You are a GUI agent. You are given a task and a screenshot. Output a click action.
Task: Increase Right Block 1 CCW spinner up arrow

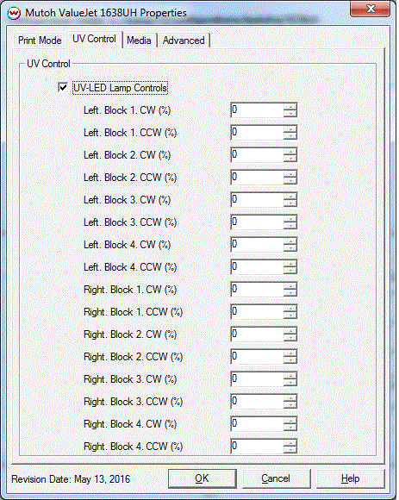[x=290, y=309]
